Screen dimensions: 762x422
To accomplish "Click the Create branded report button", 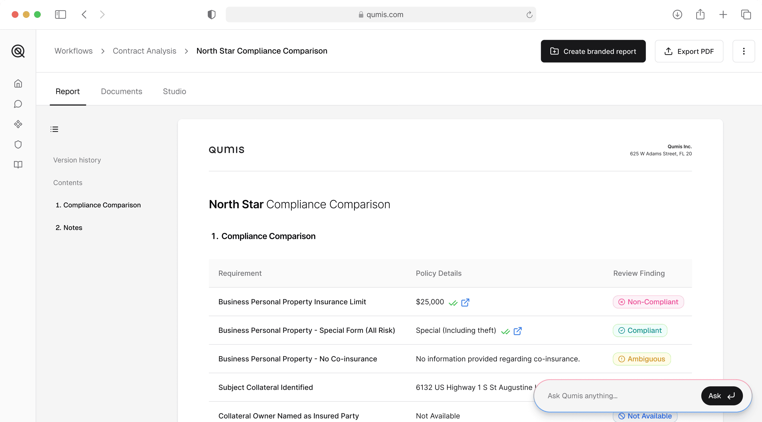I will coord(593,51).
